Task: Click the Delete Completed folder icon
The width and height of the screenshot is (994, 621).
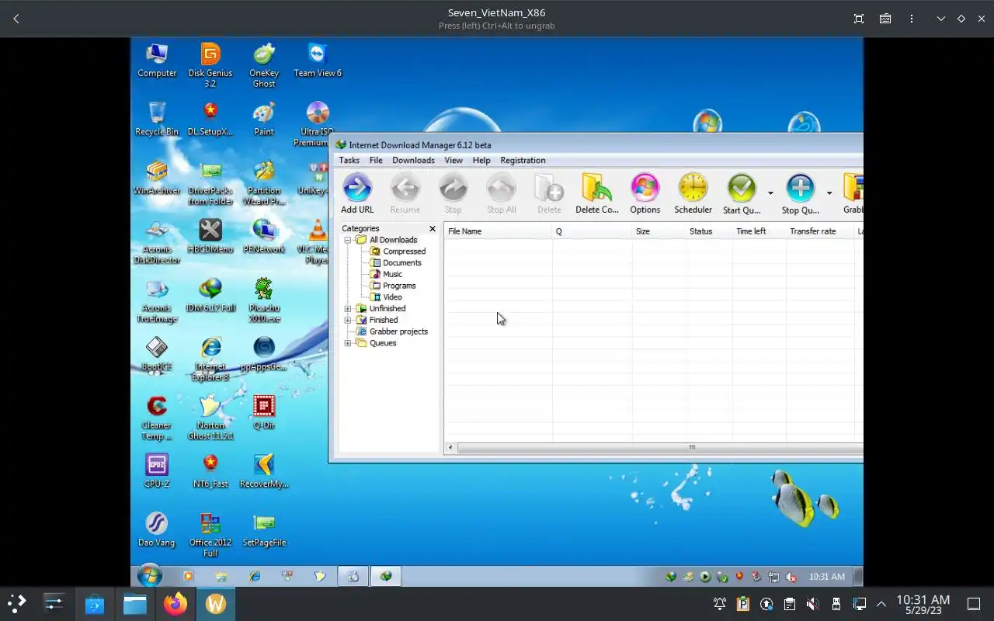Action: 597,193
